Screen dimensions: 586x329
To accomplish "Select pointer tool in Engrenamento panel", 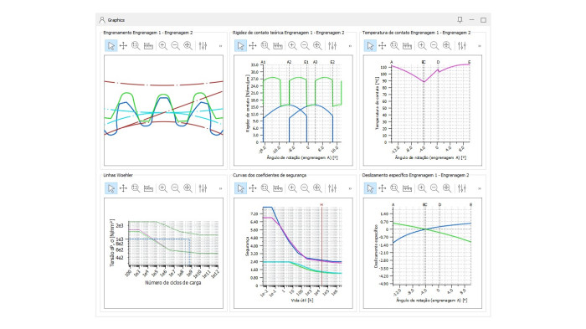I will coord(111,45).
